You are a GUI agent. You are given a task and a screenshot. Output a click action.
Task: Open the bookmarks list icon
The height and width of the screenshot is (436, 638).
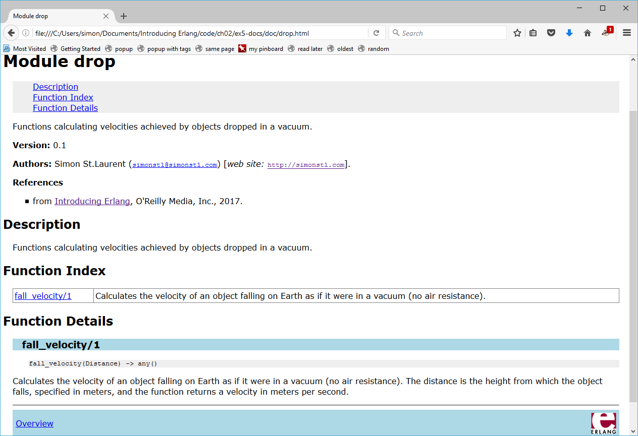(x=533, y=33)
